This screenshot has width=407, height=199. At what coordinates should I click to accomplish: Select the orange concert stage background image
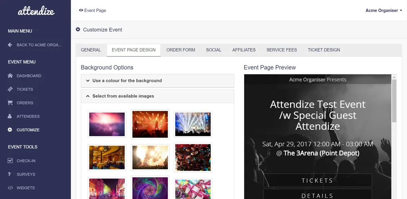(150, 124)
